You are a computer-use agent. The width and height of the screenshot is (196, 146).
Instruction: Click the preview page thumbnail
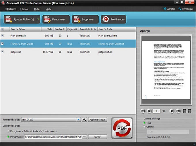tap(166, 70)
